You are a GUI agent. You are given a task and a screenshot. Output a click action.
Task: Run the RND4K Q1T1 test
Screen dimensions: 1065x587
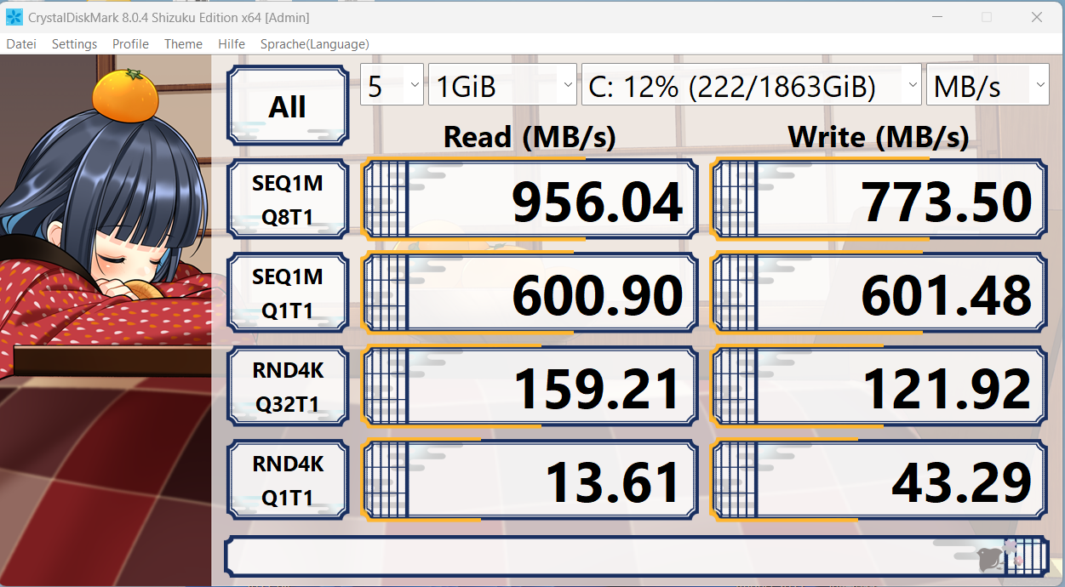coord(287,479)
